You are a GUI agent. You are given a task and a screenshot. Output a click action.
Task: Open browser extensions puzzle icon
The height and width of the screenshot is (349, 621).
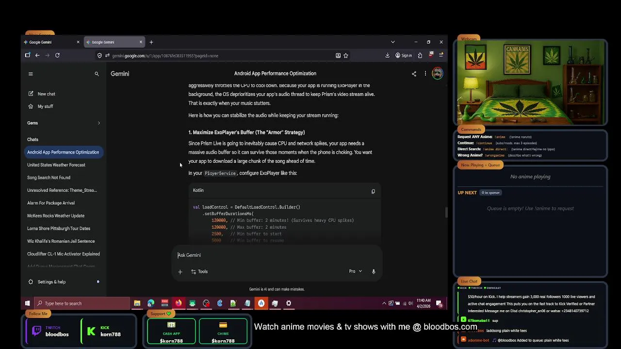pos(420,55)
